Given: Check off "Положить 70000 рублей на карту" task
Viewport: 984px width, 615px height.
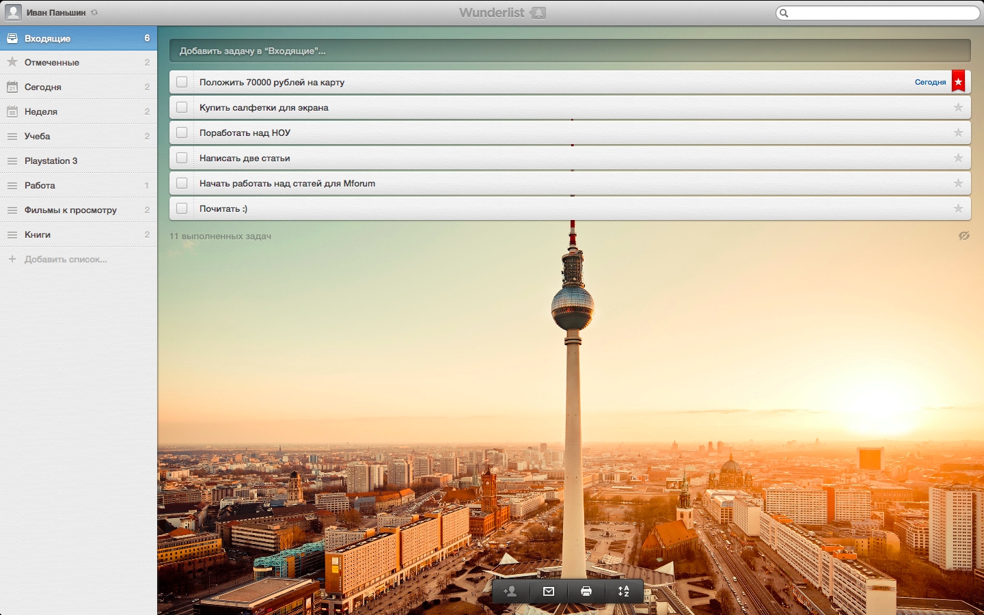Looking at the screenshot, I should click(182, 82).
